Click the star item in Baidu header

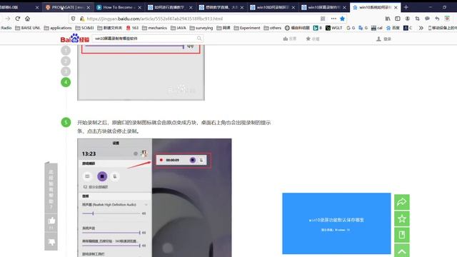pos(313,39)
